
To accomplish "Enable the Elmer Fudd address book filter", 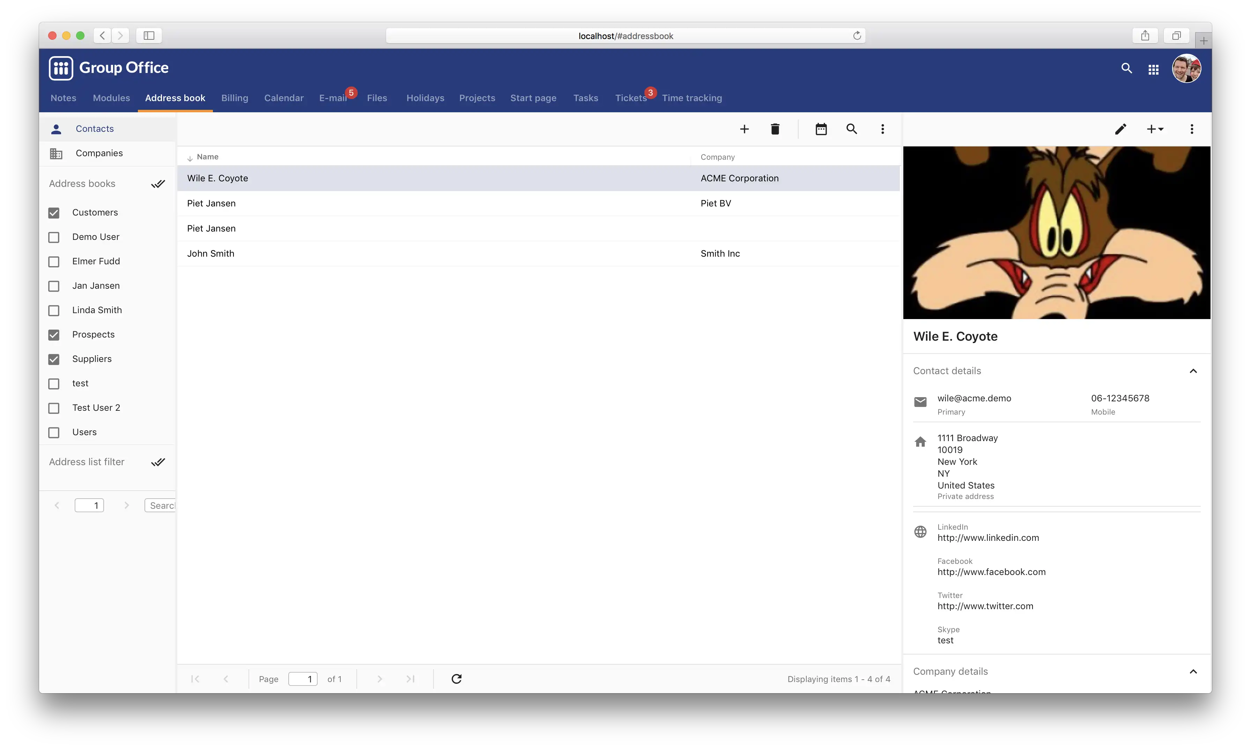I will tap(53, 261).
